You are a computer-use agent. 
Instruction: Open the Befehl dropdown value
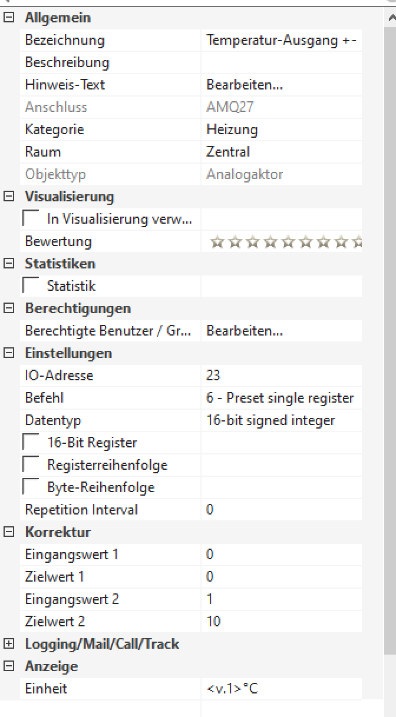[280, 398]
